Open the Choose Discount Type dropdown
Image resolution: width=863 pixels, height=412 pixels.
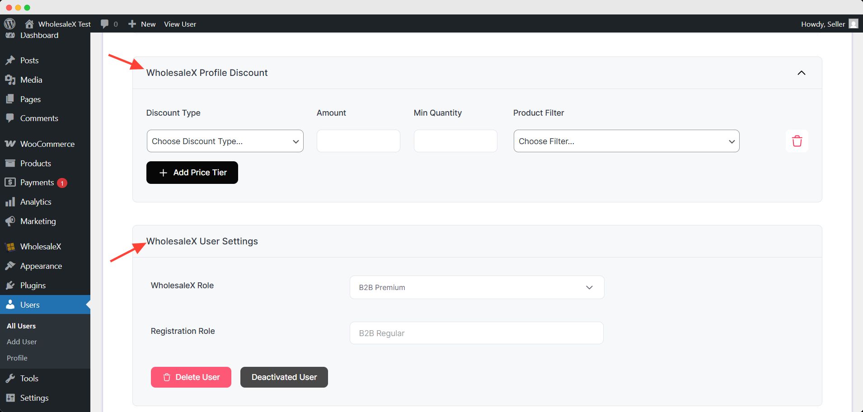tap(225, 141)
